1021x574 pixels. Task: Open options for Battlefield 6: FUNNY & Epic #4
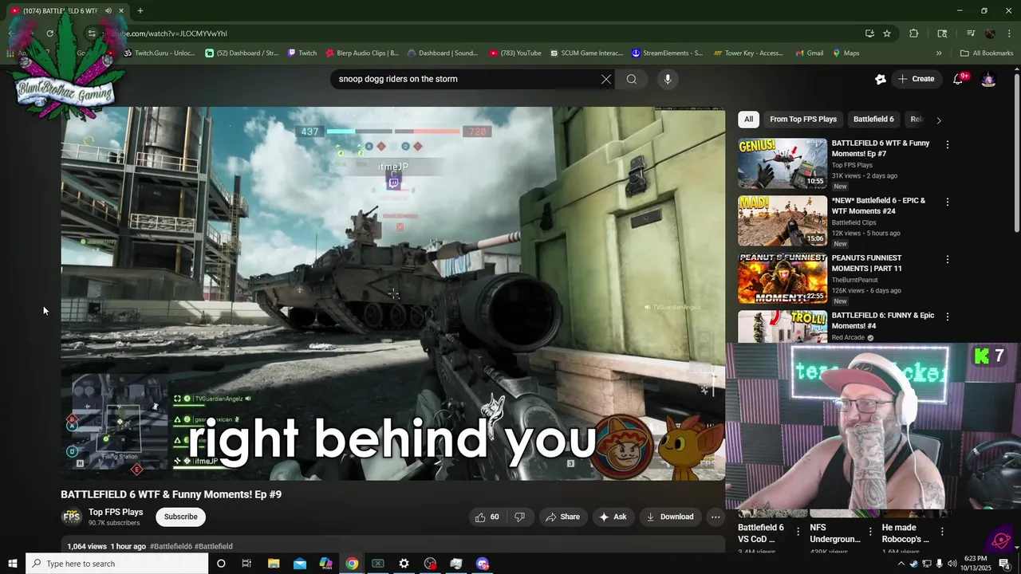tap(948, 316)
